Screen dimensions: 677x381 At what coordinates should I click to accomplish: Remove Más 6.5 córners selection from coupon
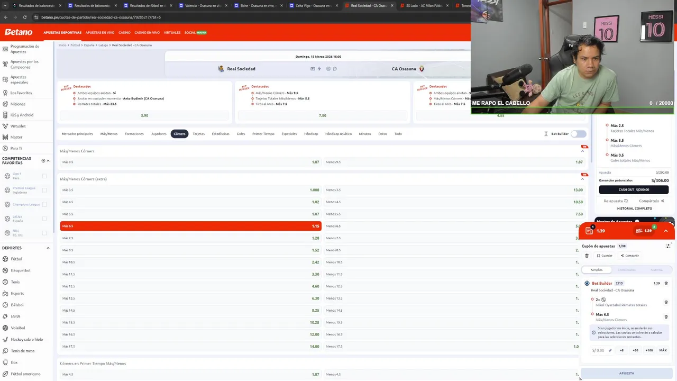coord(666,317)
